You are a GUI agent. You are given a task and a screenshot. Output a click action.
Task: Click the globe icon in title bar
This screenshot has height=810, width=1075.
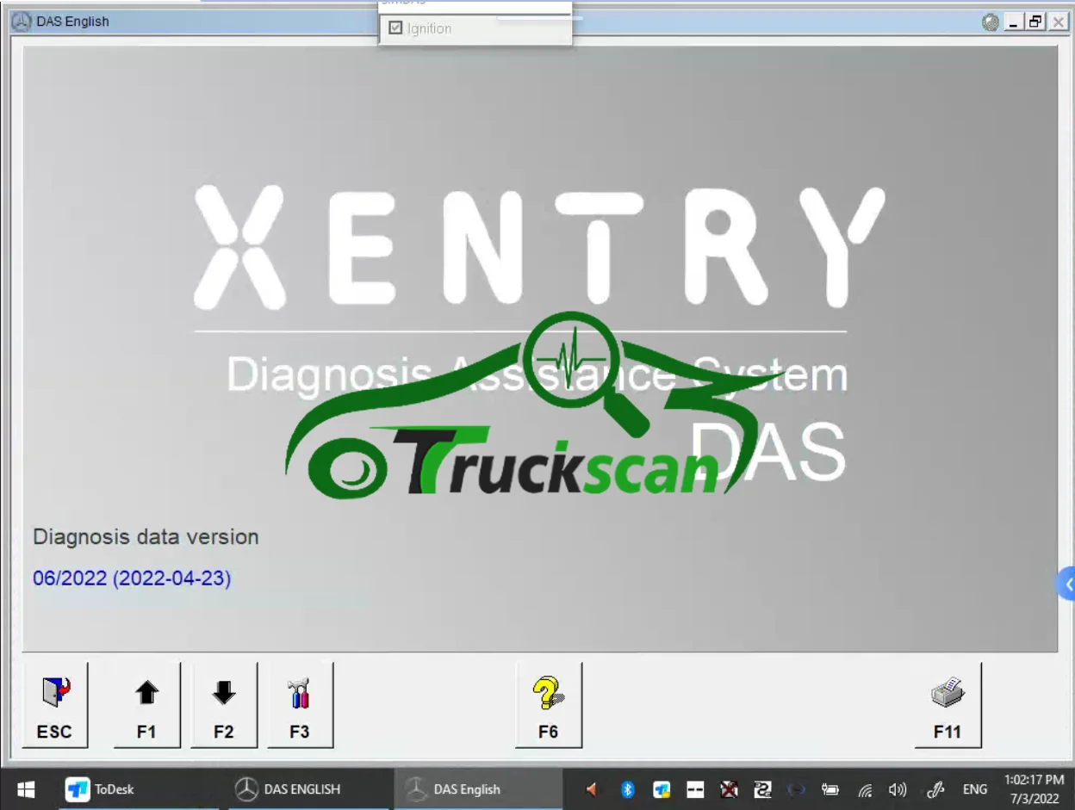pyautogui.click(x=991, y=22)
